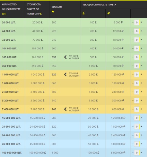Screen dimensions: 147x157
Task: Click the Лучшие условия label at discount 330
Action: (74, 57)
